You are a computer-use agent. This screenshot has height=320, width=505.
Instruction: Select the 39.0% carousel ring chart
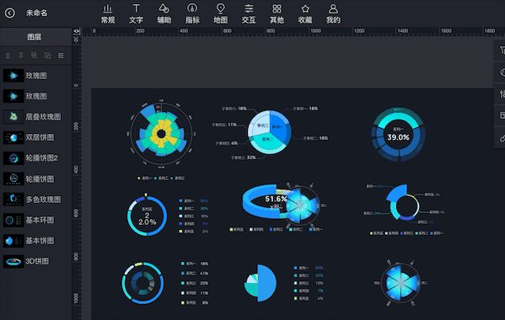[x=399, y=134]
